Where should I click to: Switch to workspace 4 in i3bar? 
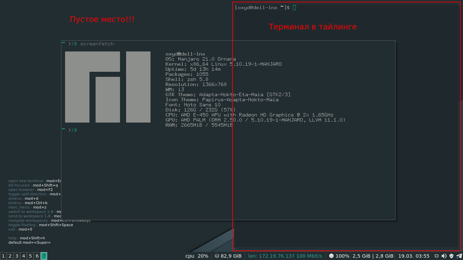23,256
